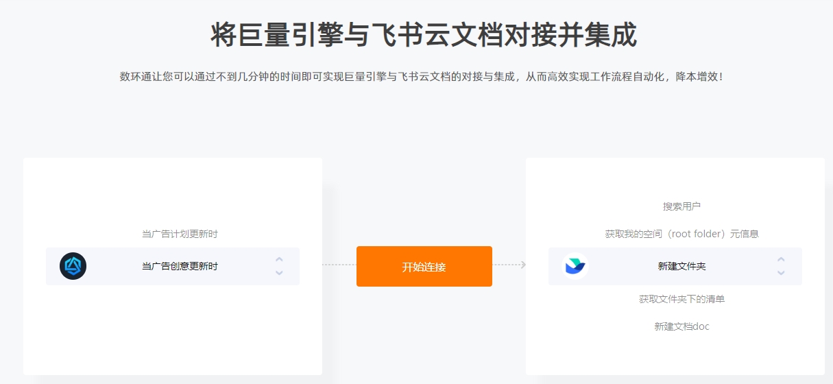Click down chevron beside 新建文件夹

(781, 273)
